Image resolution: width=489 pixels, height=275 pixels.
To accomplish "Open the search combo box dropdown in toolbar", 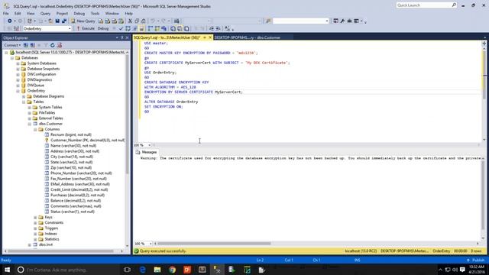I will click(x=327, y=21).
